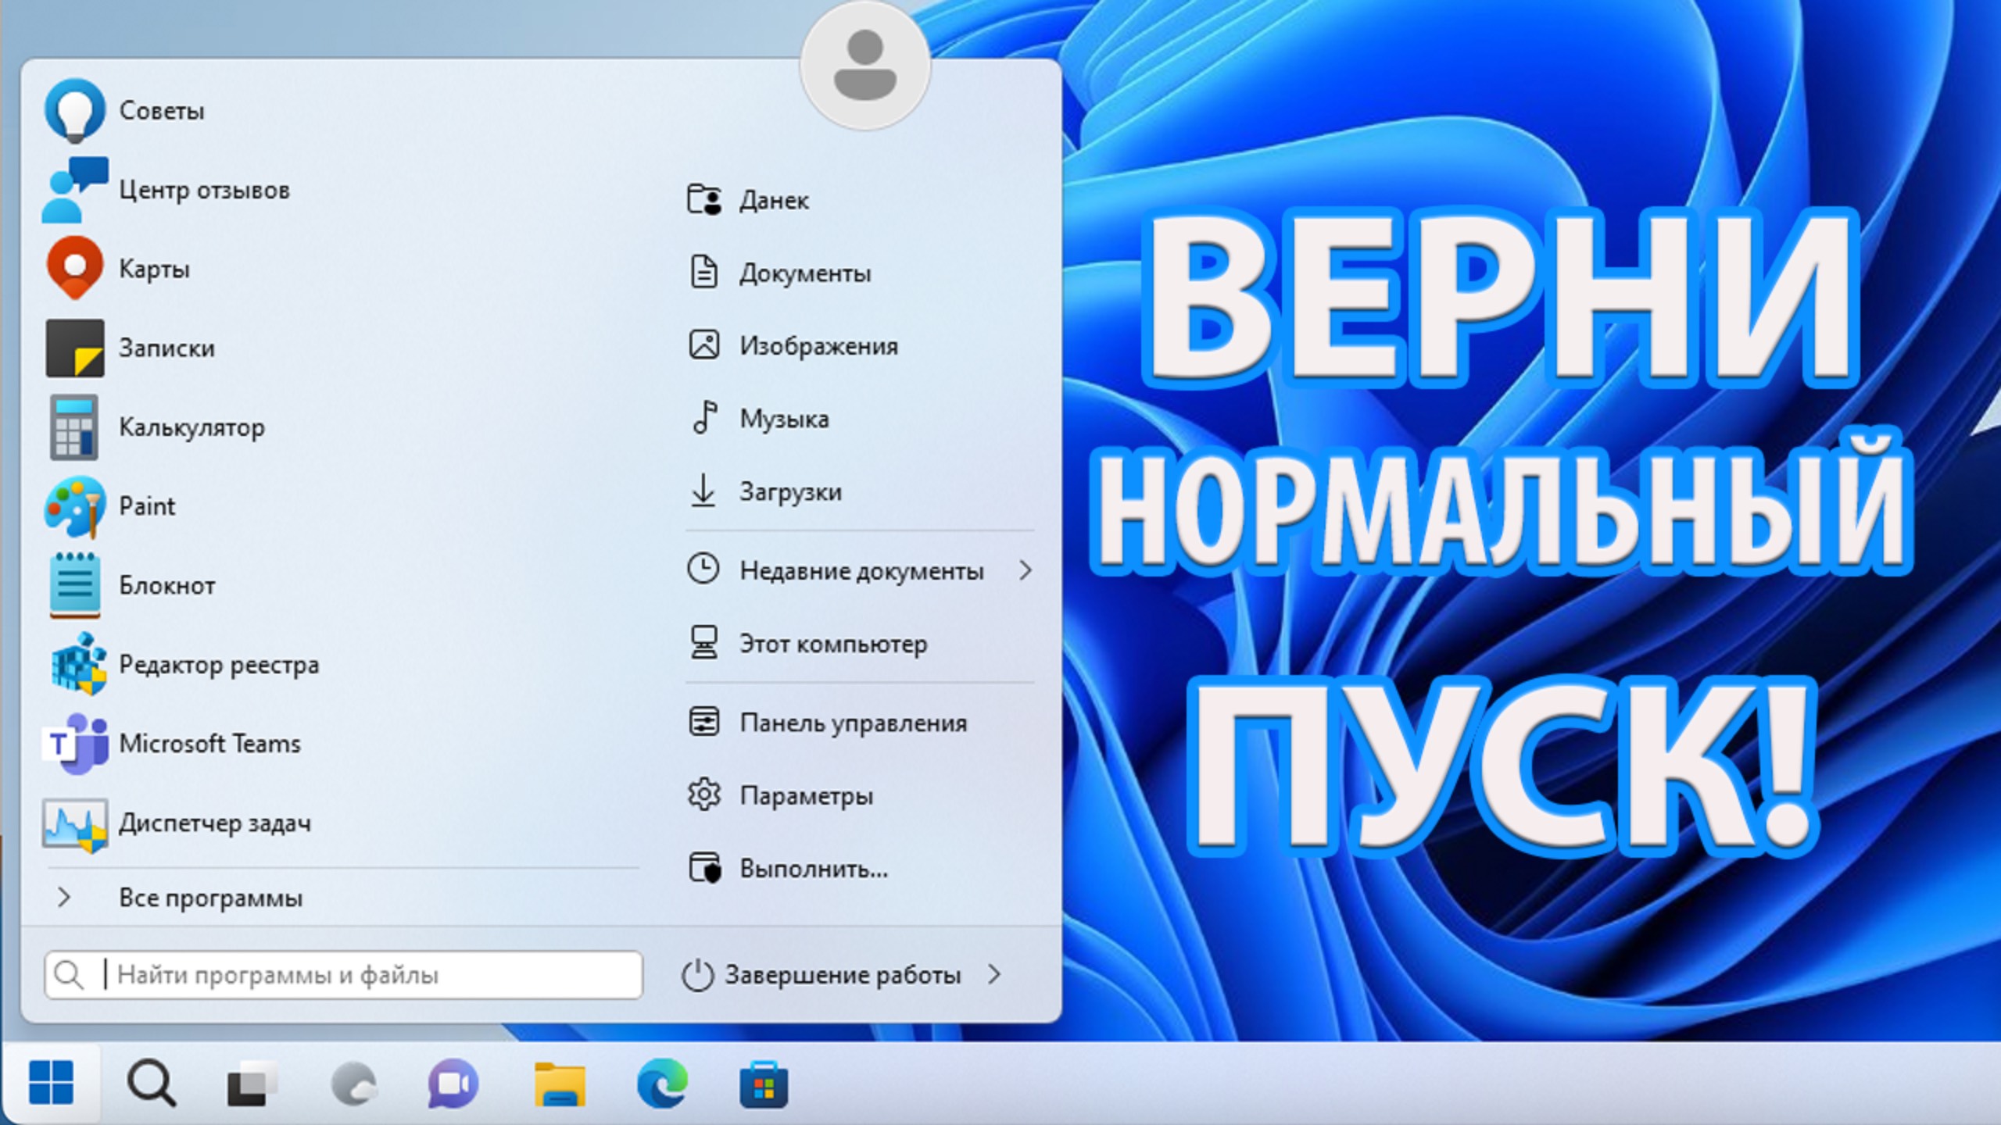The height and width of the screenshot is (1125, 2001).
Task: Expand Все программы
Action: 209,897
